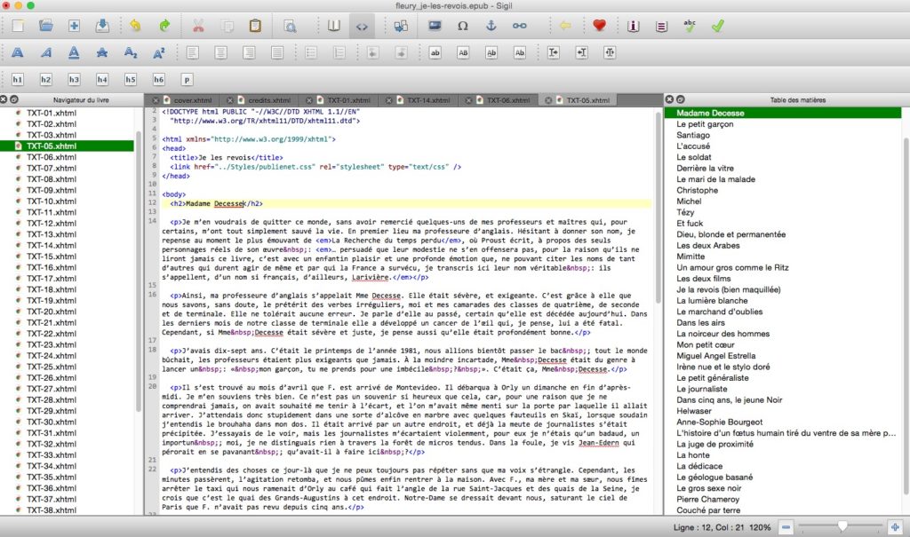
Task: Undock the Table des matières panel
Action: (681, 99)
